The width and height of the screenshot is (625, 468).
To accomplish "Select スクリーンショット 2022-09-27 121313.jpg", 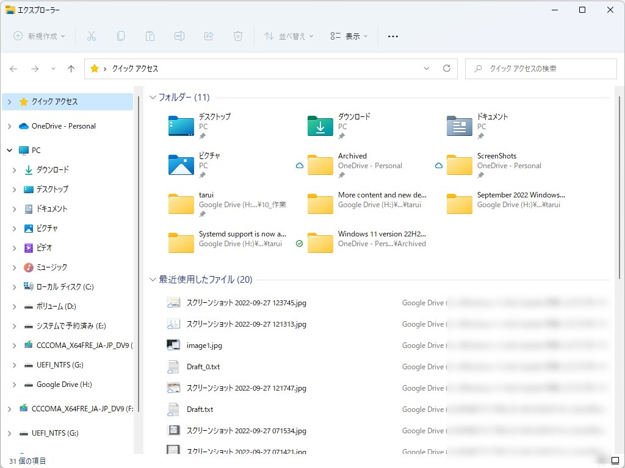I will point(247,324).
